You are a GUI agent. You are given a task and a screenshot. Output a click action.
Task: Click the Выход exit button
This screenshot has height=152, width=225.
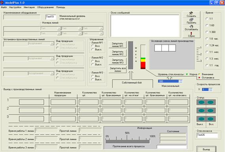point(206,149)
